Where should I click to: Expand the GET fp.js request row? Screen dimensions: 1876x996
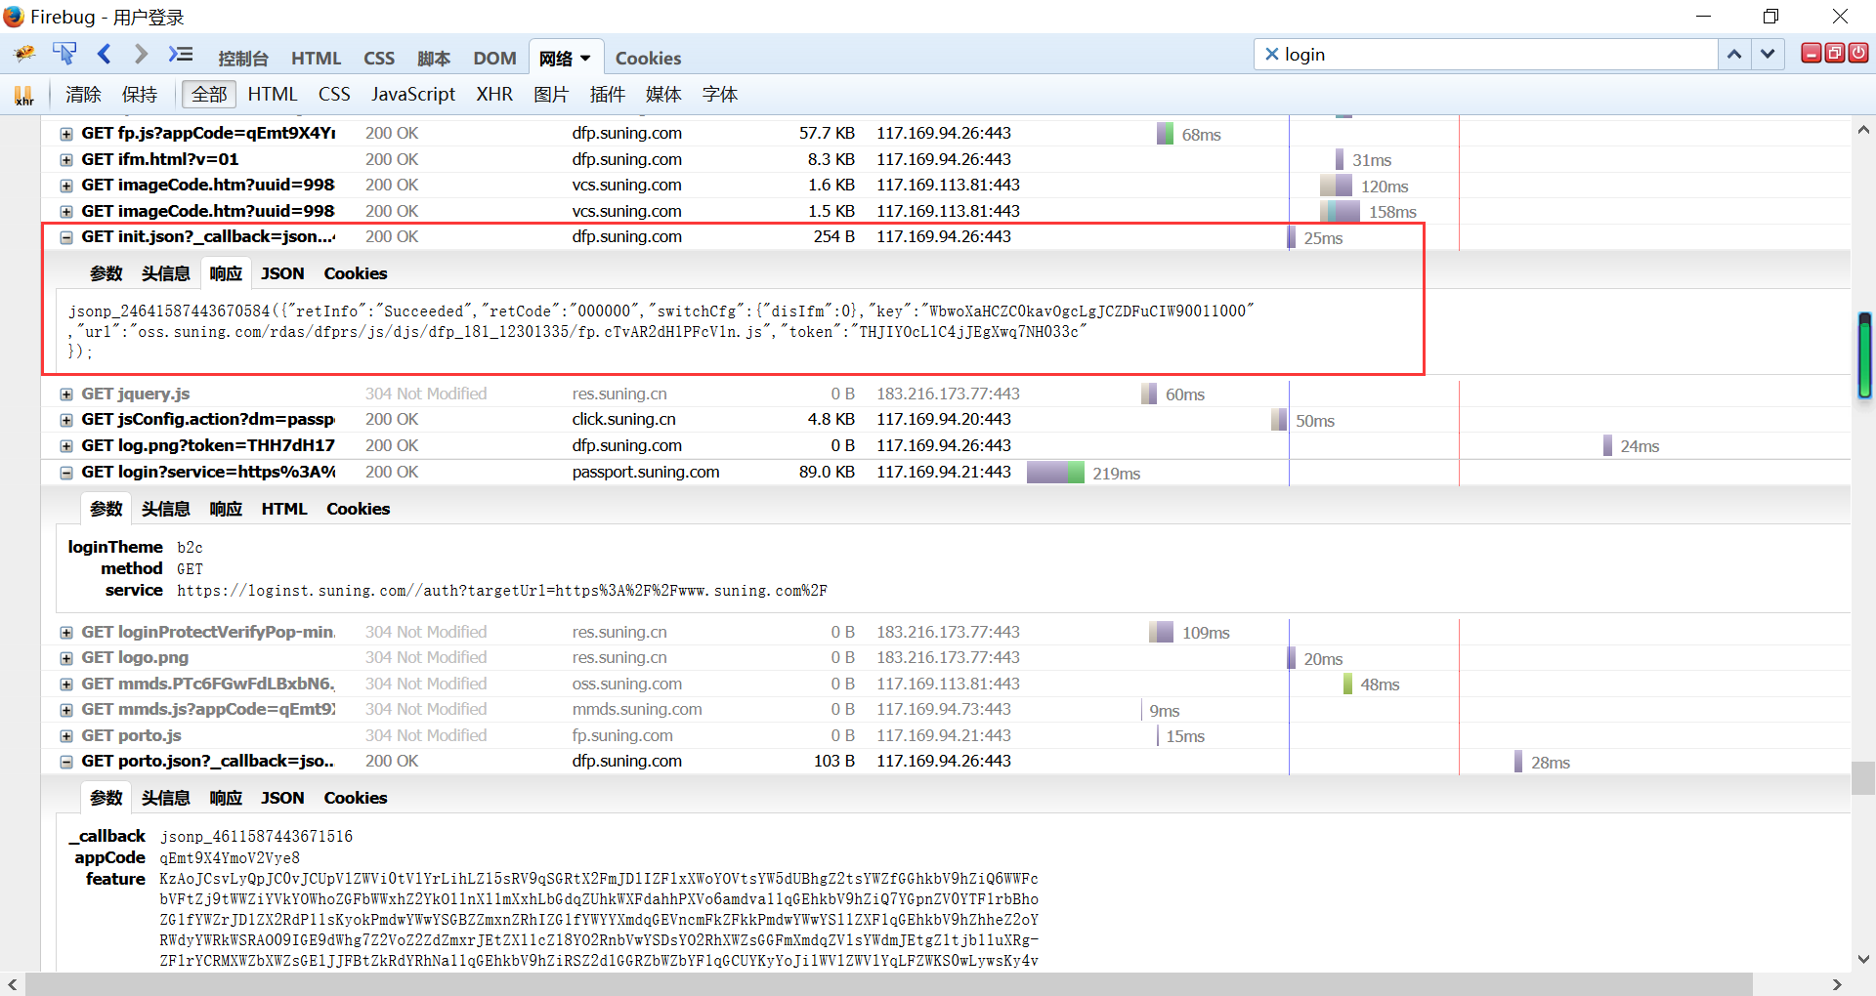tap(66, 134)
